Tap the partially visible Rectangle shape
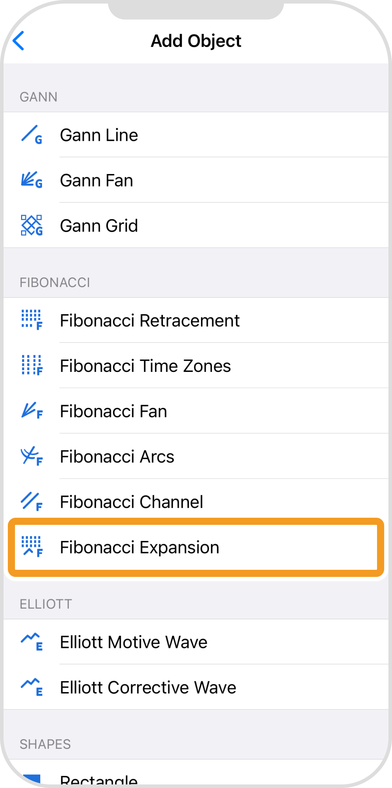Image resolution: width=392 pixels, height=788 pixels. pos(99,780)
